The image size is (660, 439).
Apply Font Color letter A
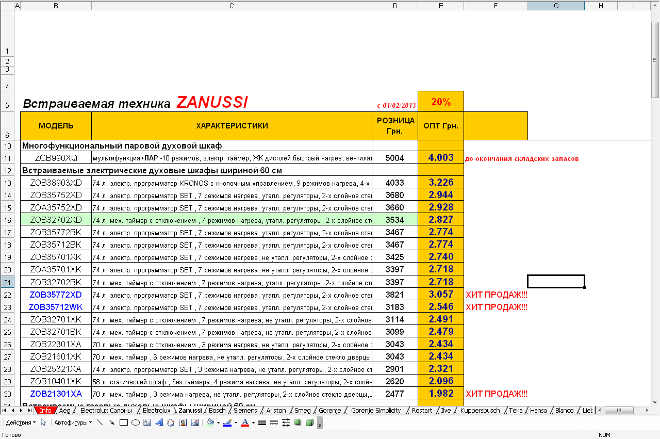245,422
